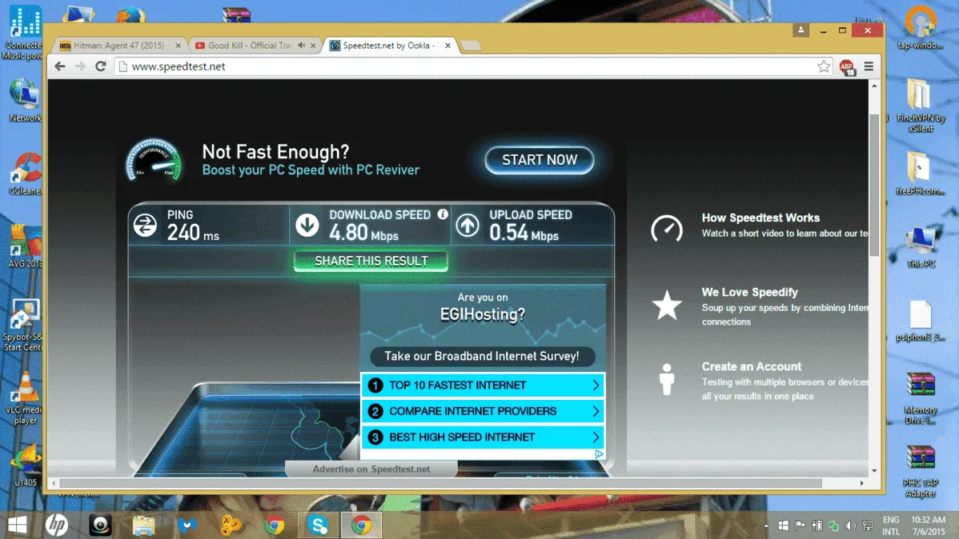Close the Hitman: Agent 47 tab
959x539 pixels.
(x=178, y=46)
